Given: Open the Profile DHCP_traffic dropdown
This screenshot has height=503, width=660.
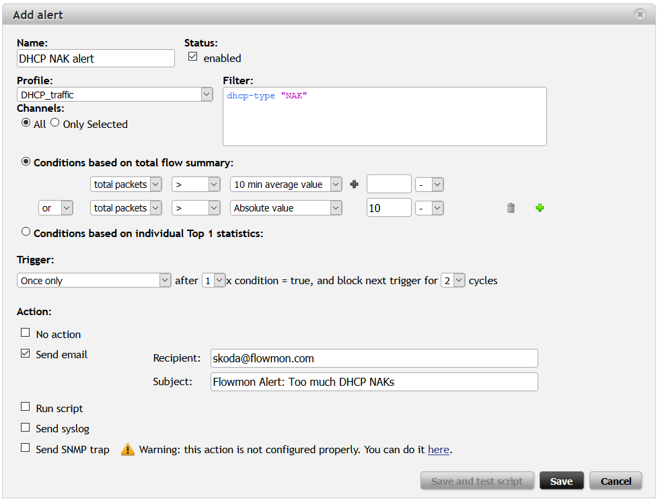Looking at the screenshot, I should 114,95.
